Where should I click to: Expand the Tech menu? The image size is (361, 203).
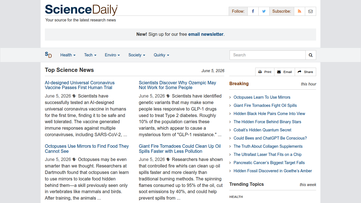click(x=90, y=55)
